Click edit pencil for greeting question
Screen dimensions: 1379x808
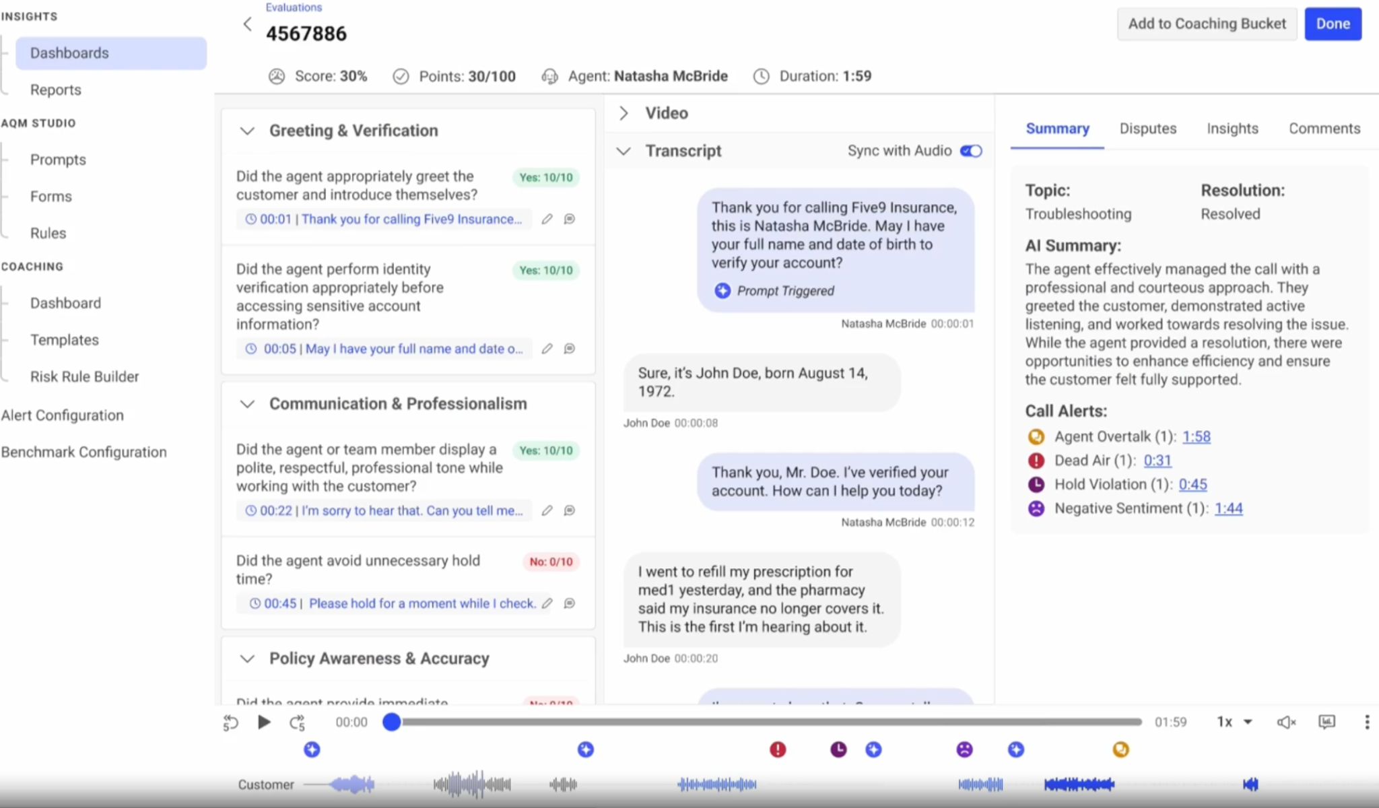(x=547, y=219)
